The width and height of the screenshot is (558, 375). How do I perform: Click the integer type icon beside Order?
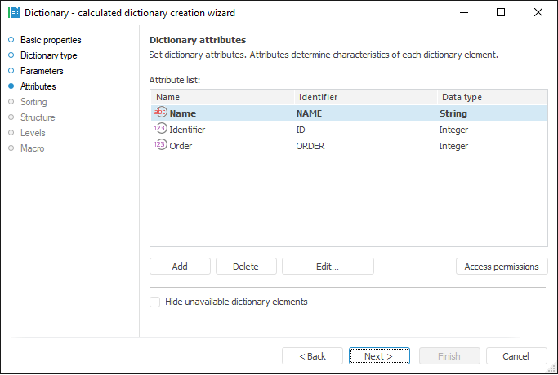pyautogui.click(x=160, y=146)
